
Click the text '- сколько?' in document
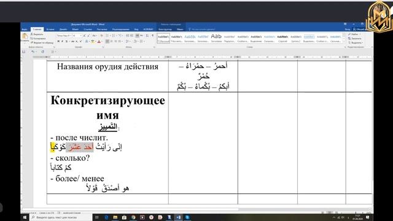click(x=70, y=158)
